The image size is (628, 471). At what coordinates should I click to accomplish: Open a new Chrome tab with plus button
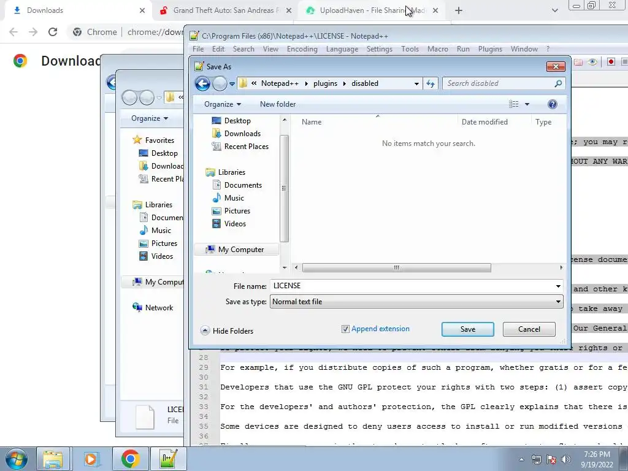point(459,10)
